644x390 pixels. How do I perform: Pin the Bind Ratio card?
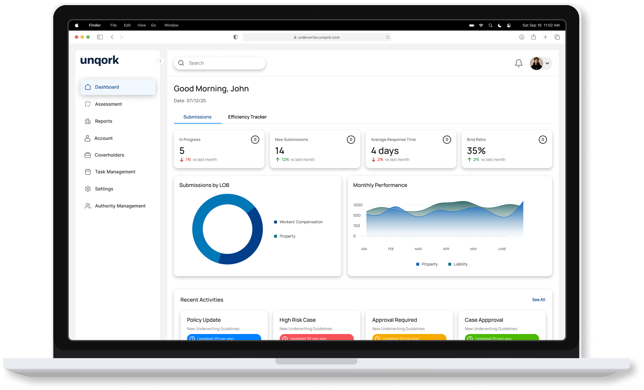(542, 139)
